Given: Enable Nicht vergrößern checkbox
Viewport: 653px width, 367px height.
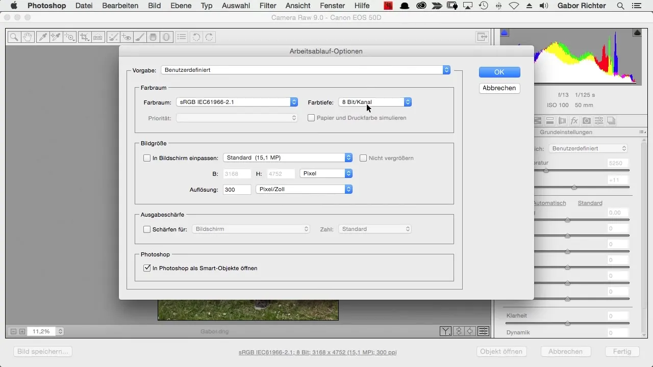Looking at the screenshot, I should tap(363, 158).
